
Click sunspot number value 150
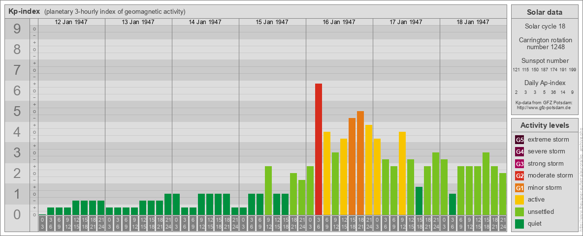535,70
